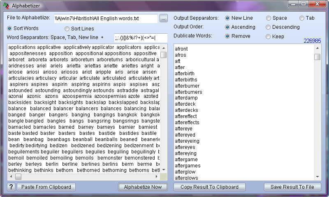Image resolution: width=329 pixels, height=197 pixels.
Task: Click Save Result To File button
Action: coord(292,187)
